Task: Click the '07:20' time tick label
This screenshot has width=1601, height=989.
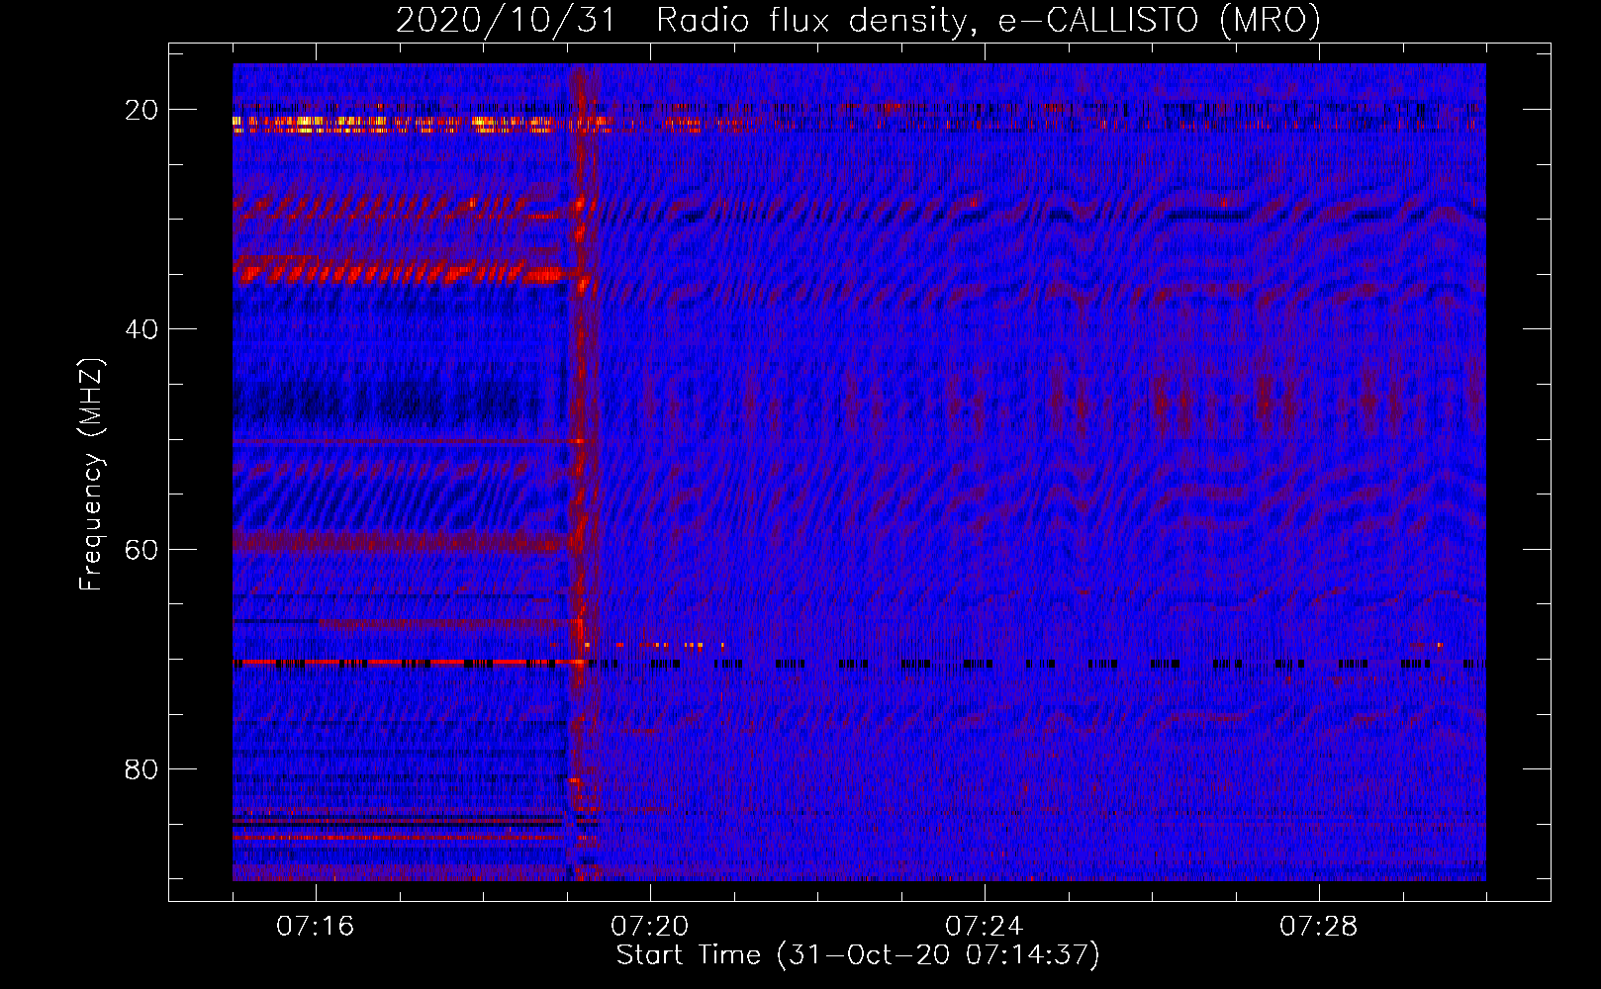Action: click(650, 927)
